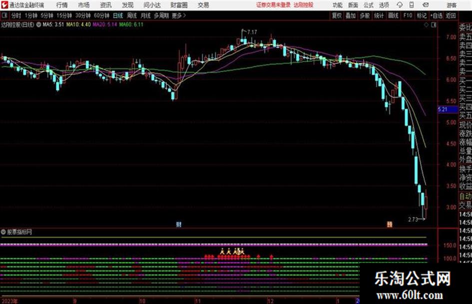Click the 统计 statistics button

click(379, 15)
